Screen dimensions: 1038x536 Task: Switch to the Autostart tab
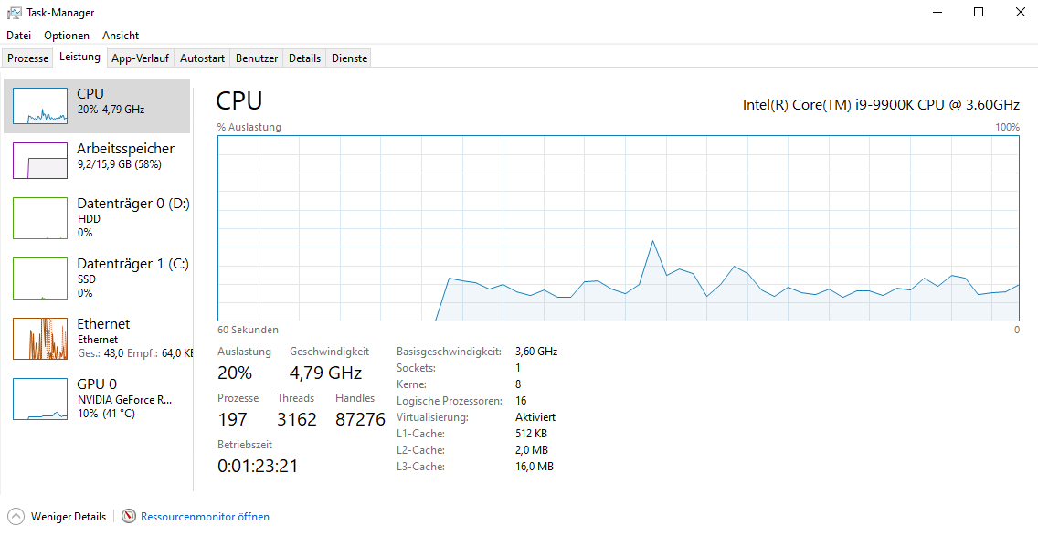coord(203,58)
